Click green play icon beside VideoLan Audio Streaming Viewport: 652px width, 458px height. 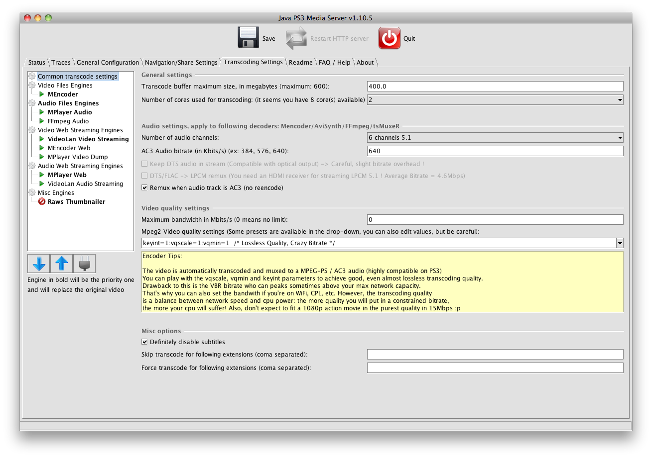[42, 184]
